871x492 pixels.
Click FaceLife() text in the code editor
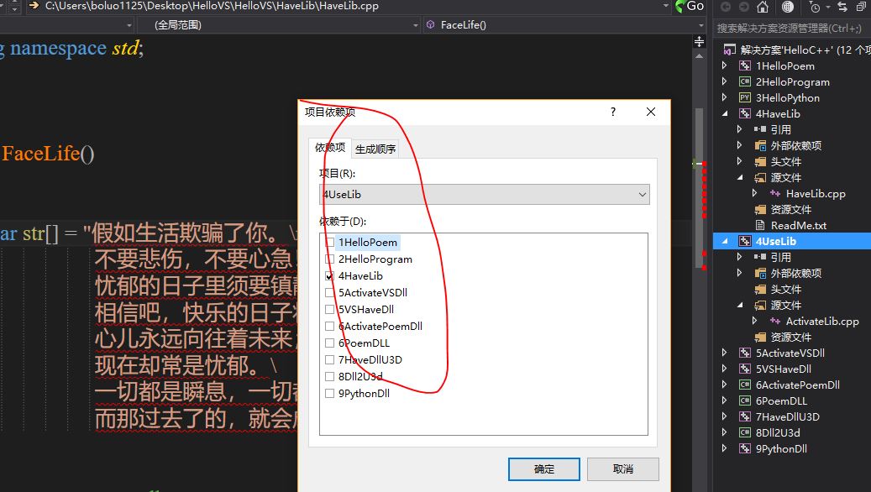pyautogui.click(x=49, y=154)
